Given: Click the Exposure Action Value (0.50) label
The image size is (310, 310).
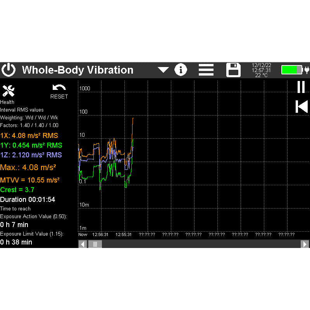Looking at the screenshot, I should [33, 217].
